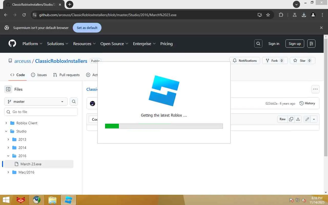Click the volume icon in system tray

[304, 200]
